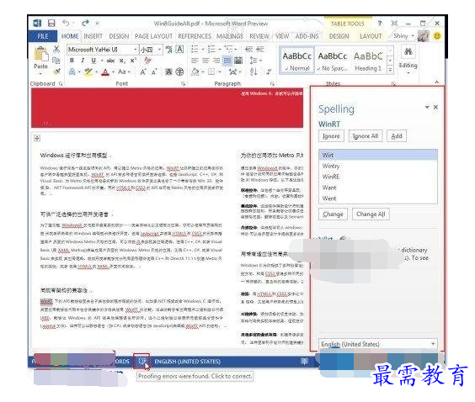Screen dimensions: 475x402
Task: Click the Grow Font icon
Action: coord(142,72)
